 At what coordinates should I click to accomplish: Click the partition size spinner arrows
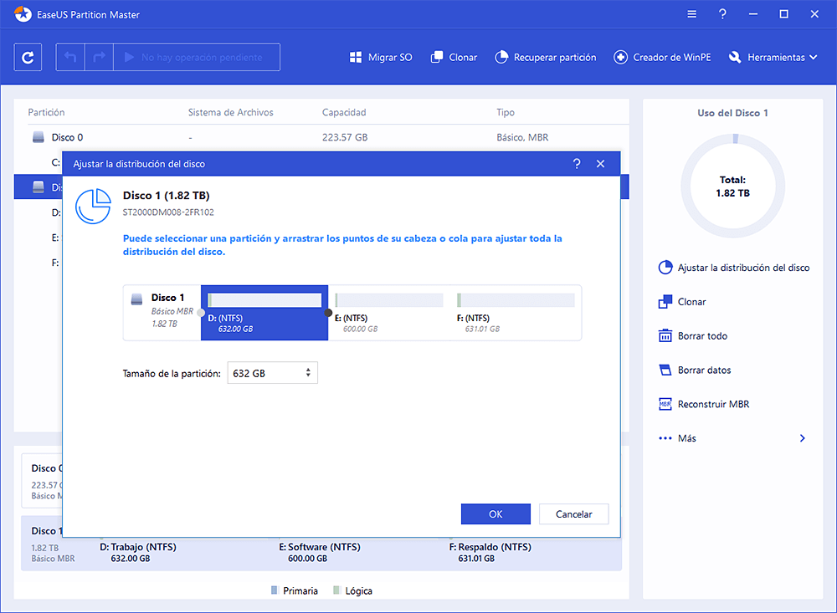click(x=308, y=373)
